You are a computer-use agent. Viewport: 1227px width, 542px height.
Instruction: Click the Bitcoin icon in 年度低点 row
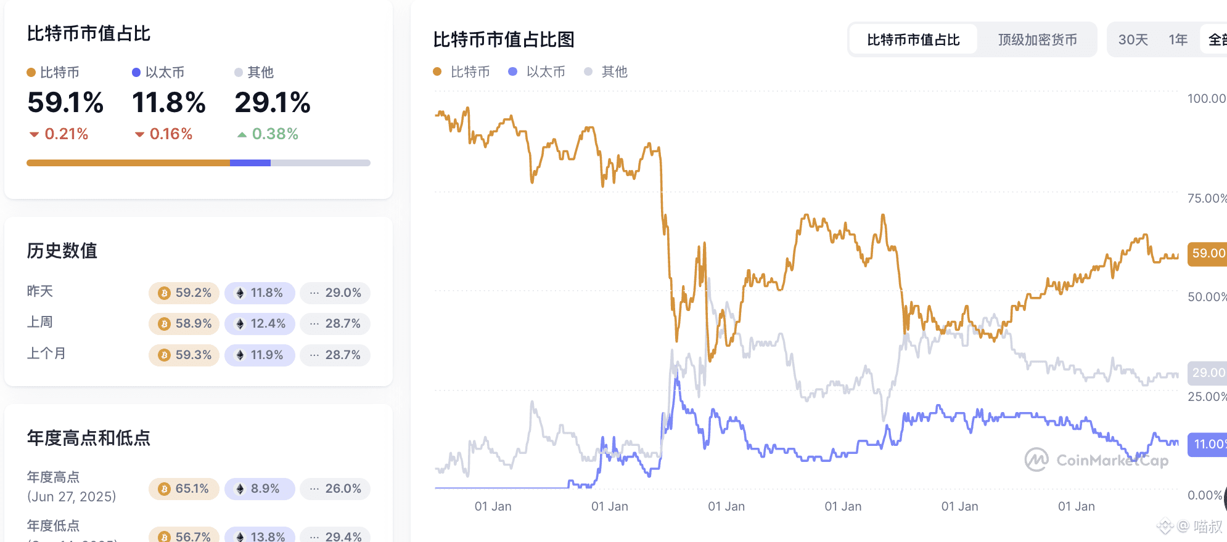(x=163, y=536)
